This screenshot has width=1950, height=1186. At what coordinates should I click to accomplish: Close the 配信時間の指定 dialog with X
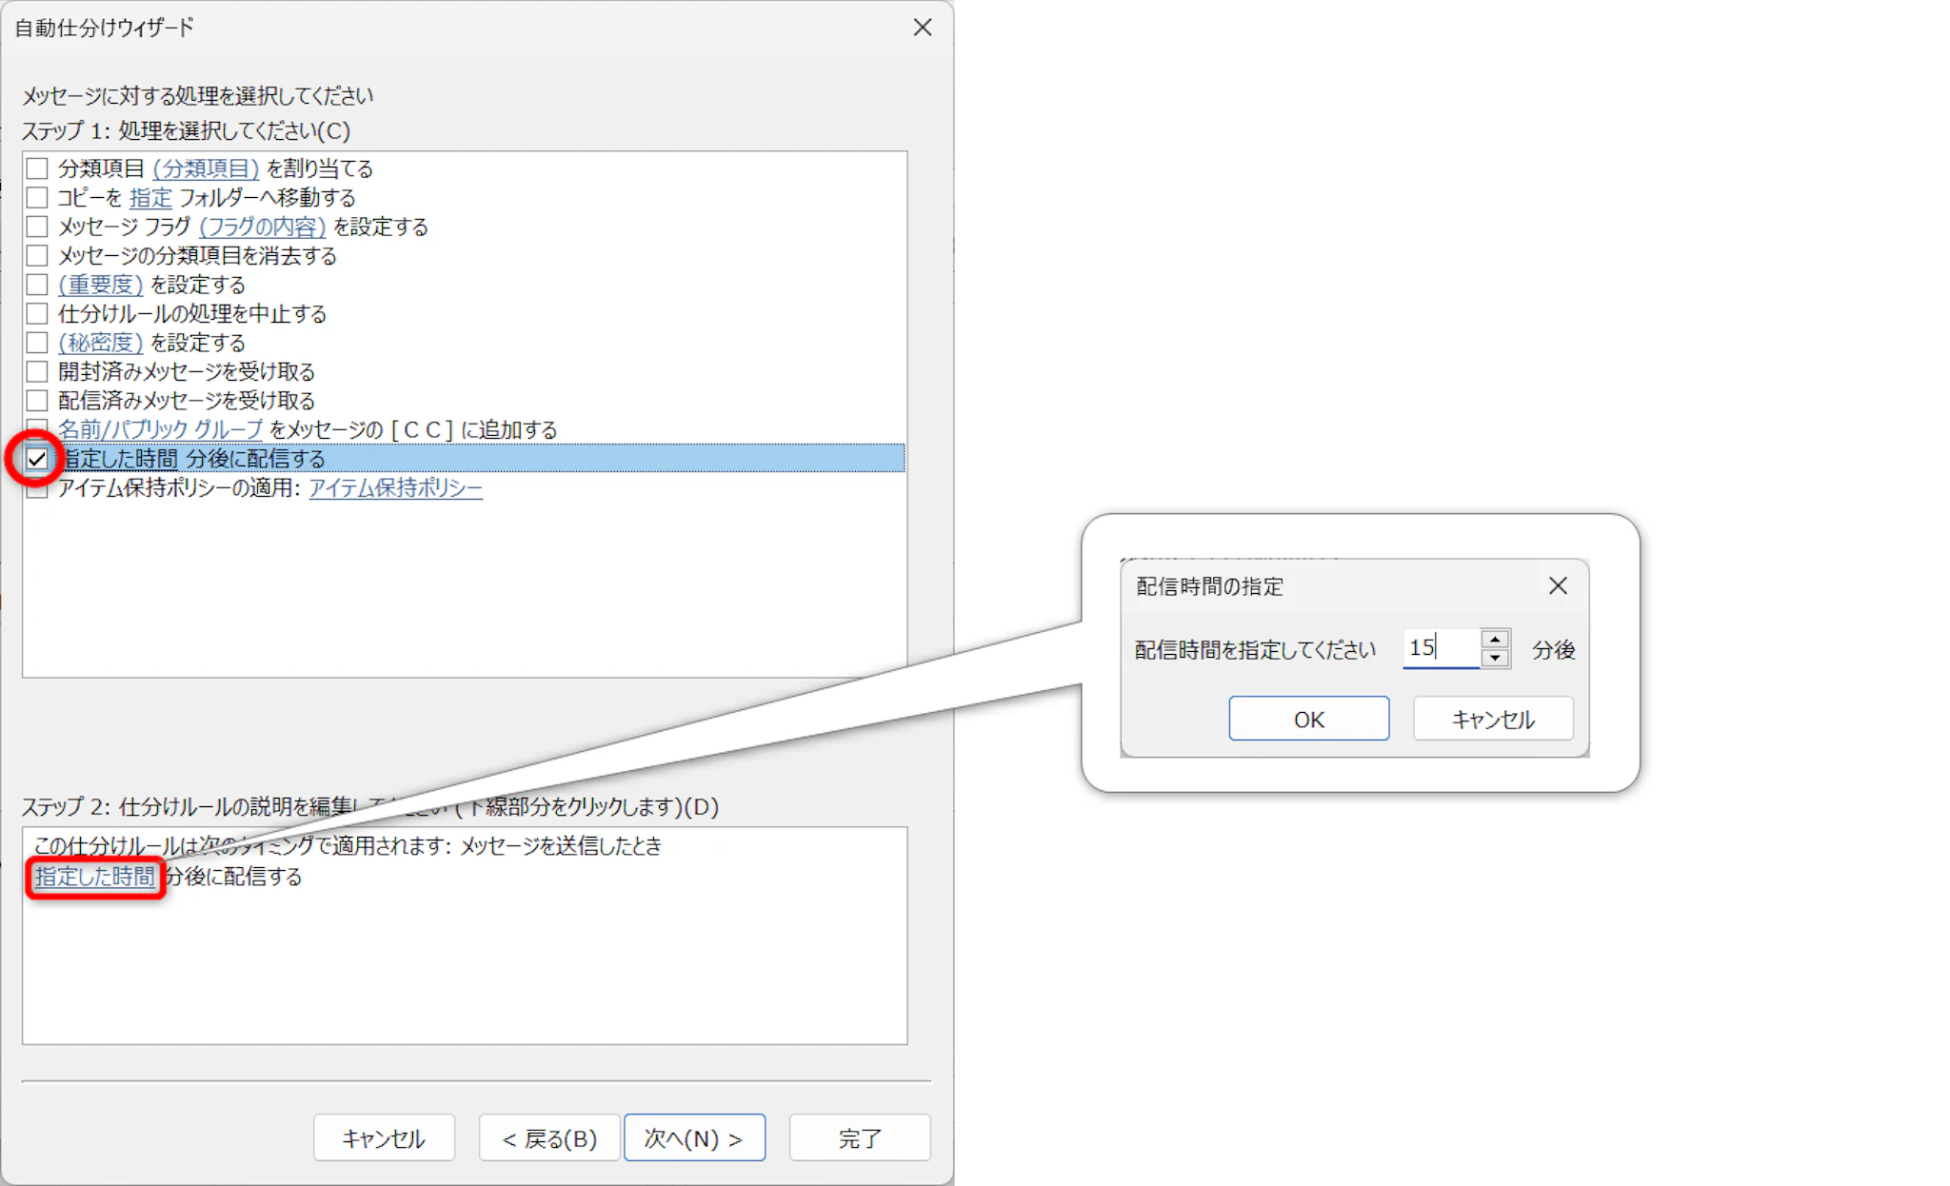click(x=1558, y=586)
